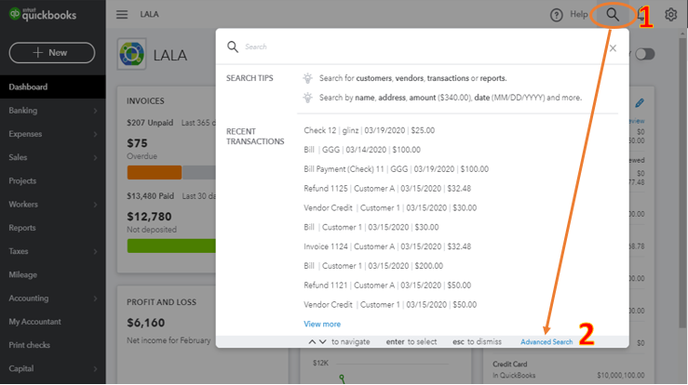The height and width of the screenshot is (385, 688).
Task: Open Accounting in the sidebar
Action: 53,299
